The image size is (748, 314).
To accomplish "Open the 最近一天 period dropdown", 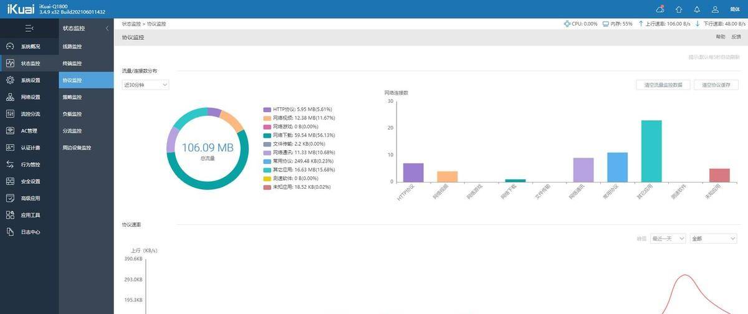I will click(668, 239).
